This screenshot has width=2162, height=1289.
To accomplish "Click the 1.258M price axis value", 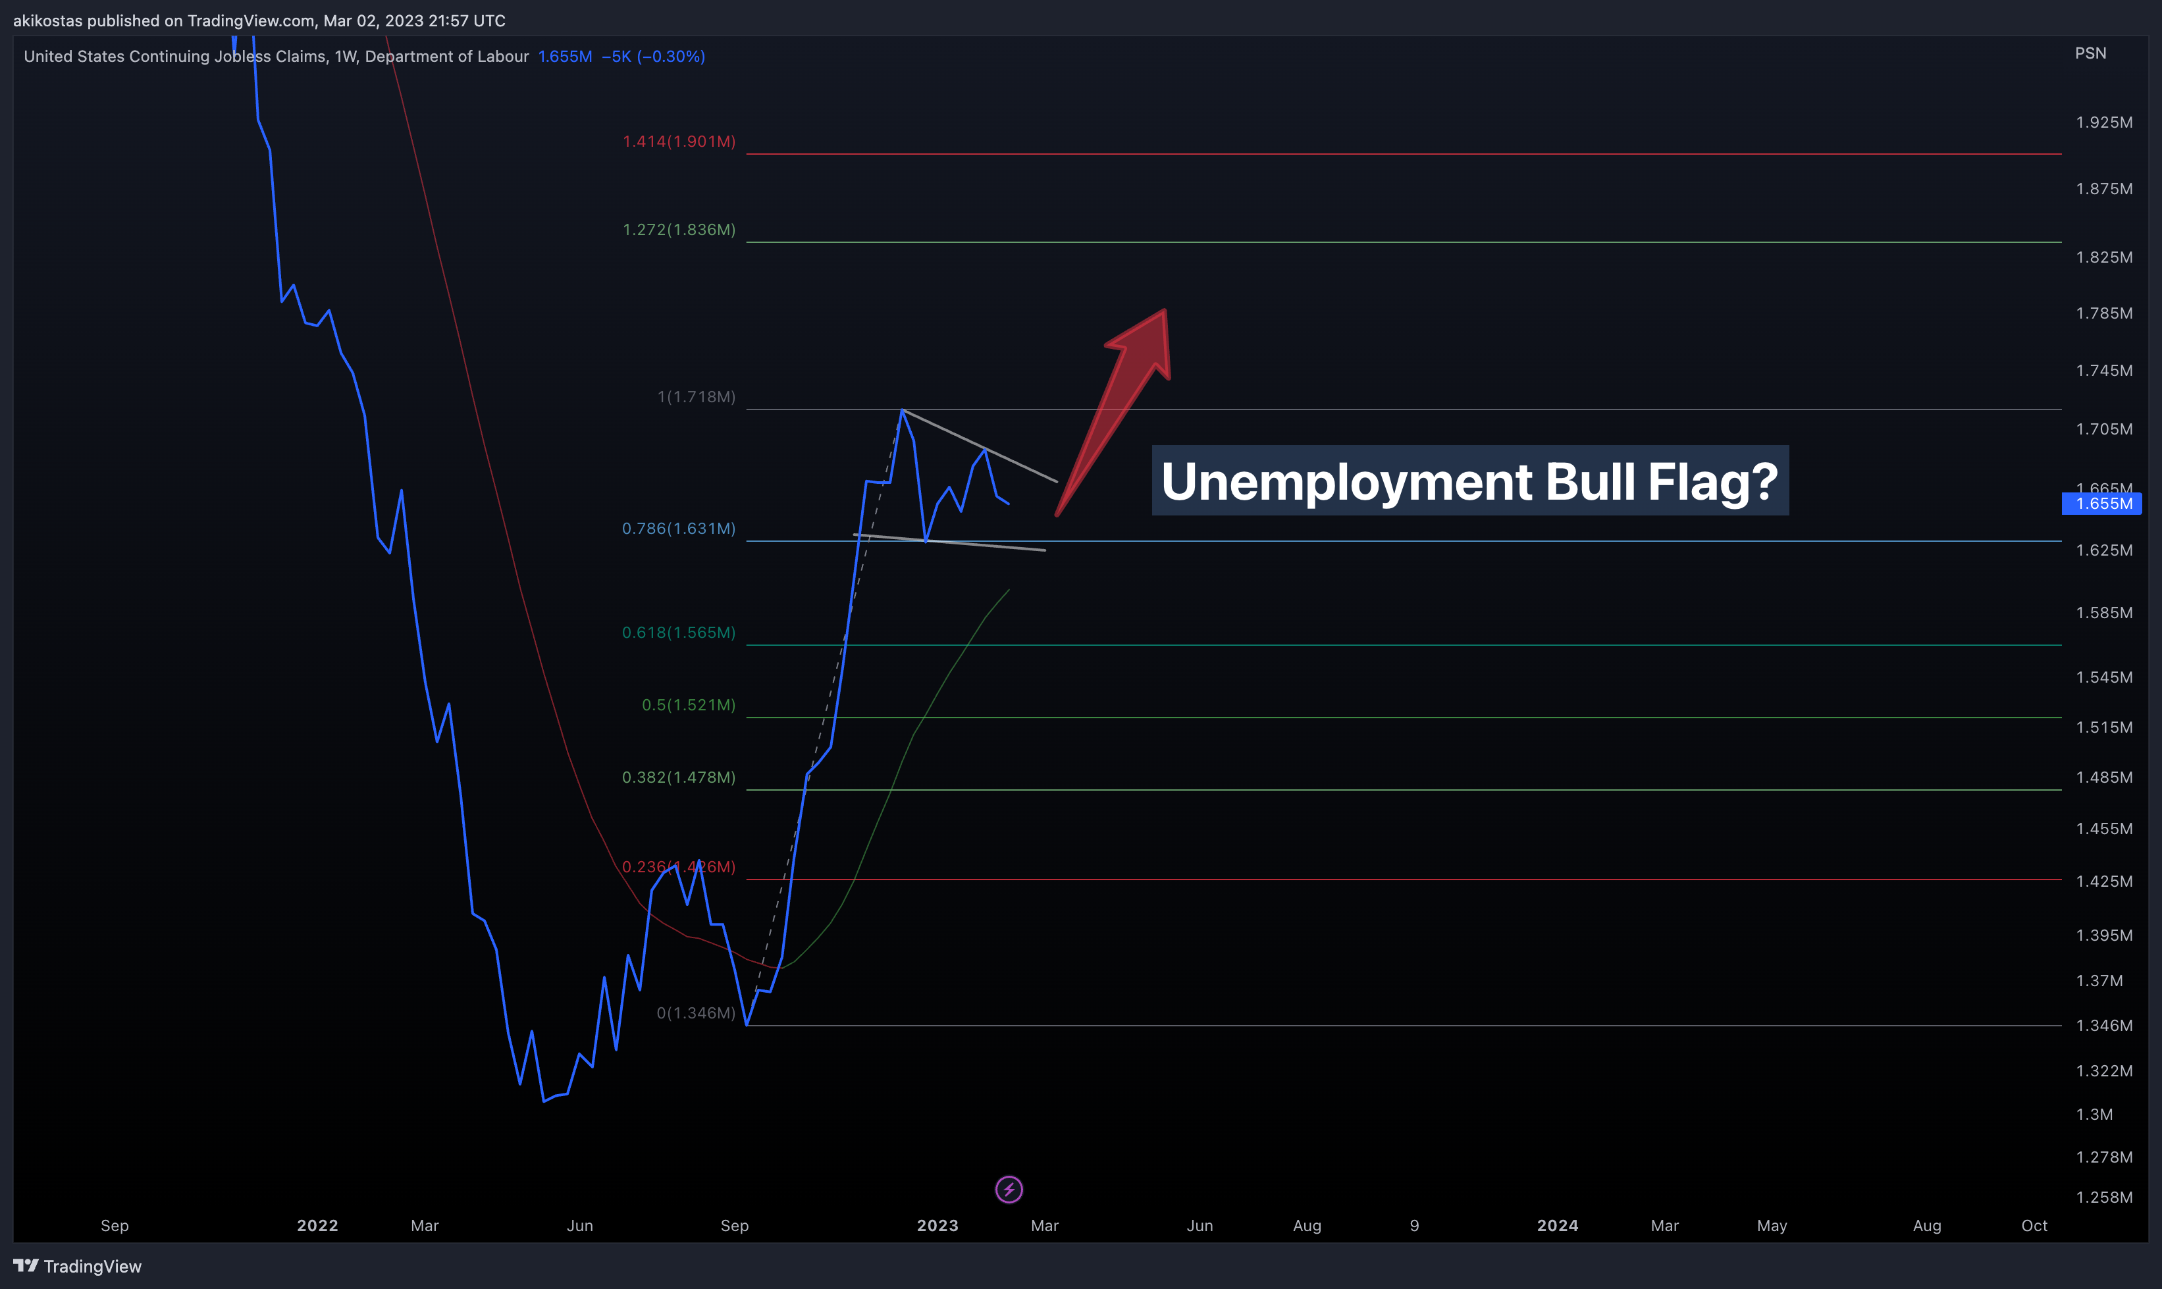I will point(2104,1197).
